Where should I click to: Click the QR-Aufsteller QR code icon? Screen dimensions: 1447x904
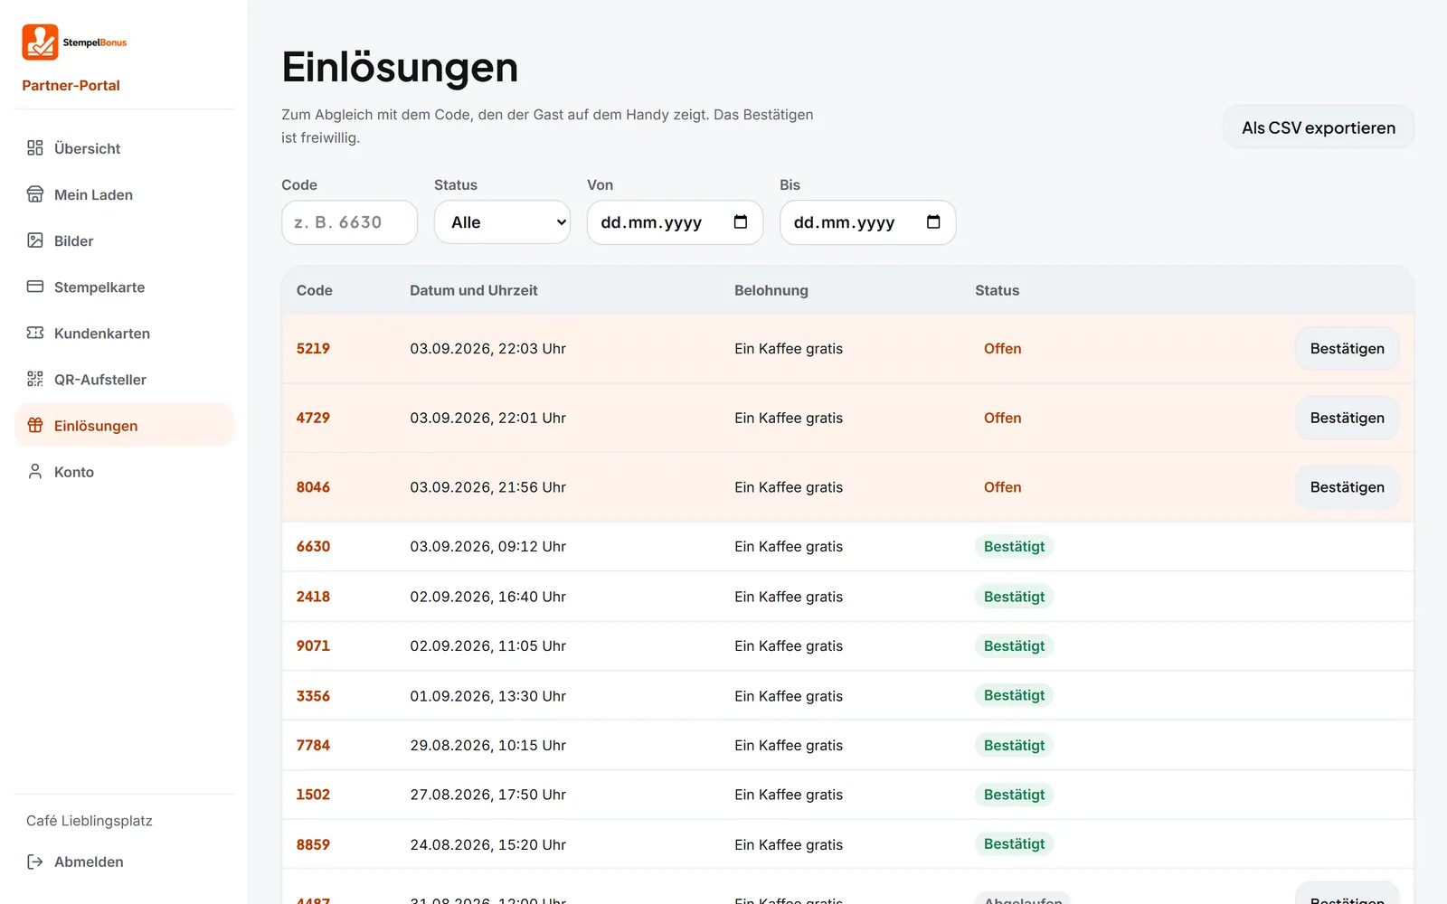coord(35,379)
